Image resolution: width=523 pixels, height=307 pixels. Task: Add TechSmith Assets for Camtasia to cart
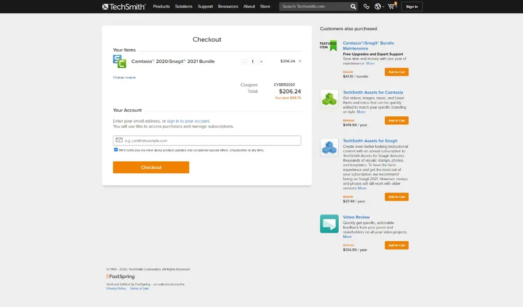pyautogui.click(x=396, y=120)
